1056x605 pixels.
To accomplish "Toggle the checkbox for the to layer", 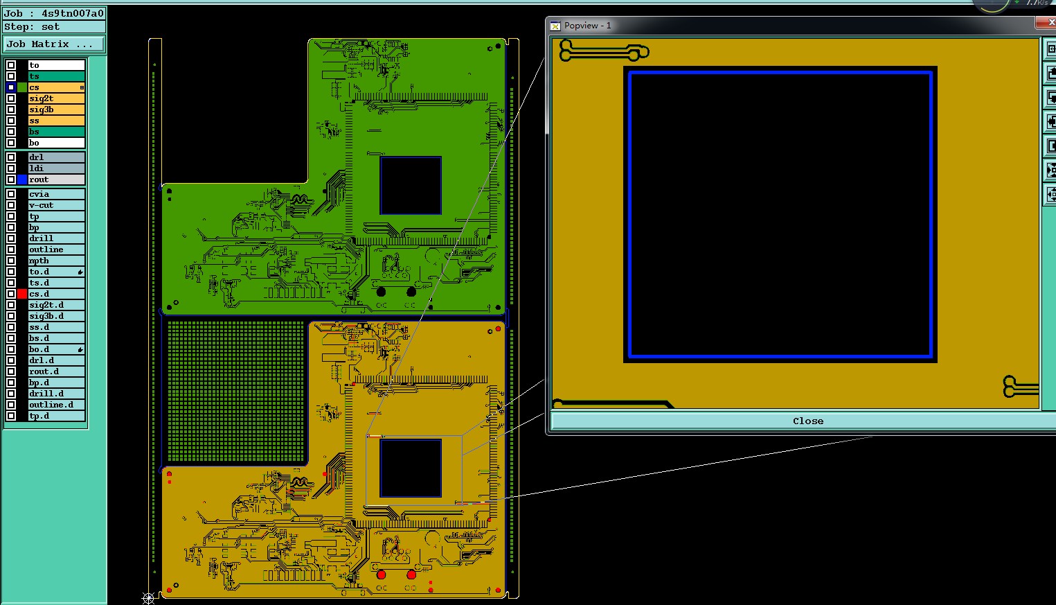I will click(x=11, y=65).
